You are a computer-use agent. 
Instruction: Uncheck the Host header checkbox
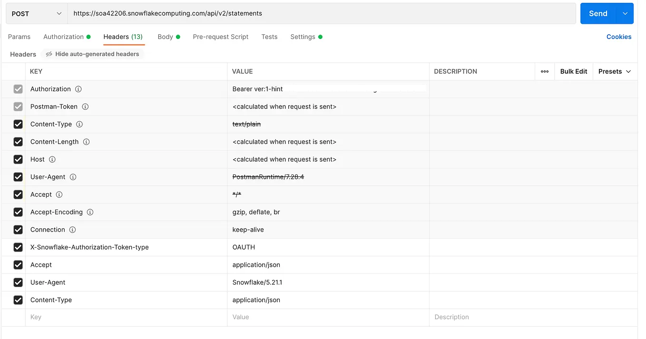coord(18,159)
